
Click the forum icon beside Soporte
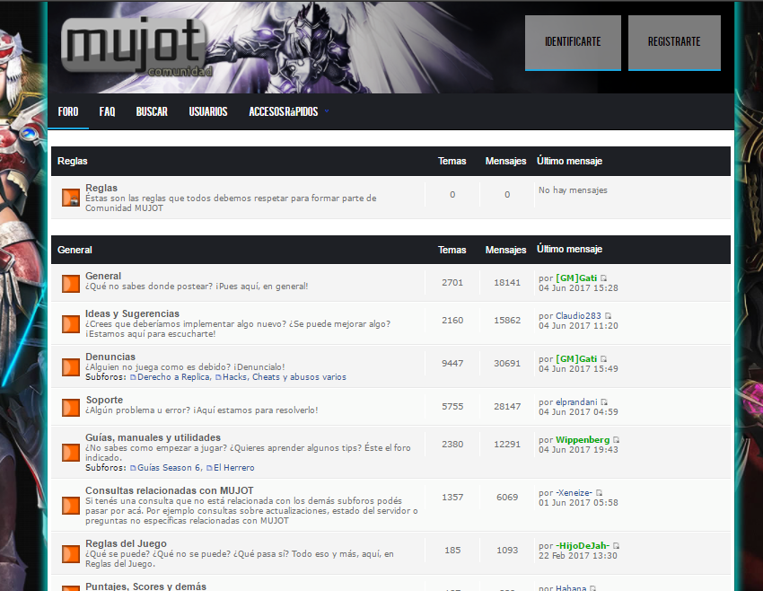(x=71, y=407)
